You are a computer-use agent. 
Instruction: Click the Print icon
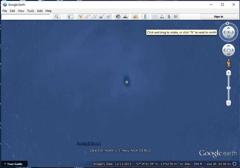(x=162, y=16)
